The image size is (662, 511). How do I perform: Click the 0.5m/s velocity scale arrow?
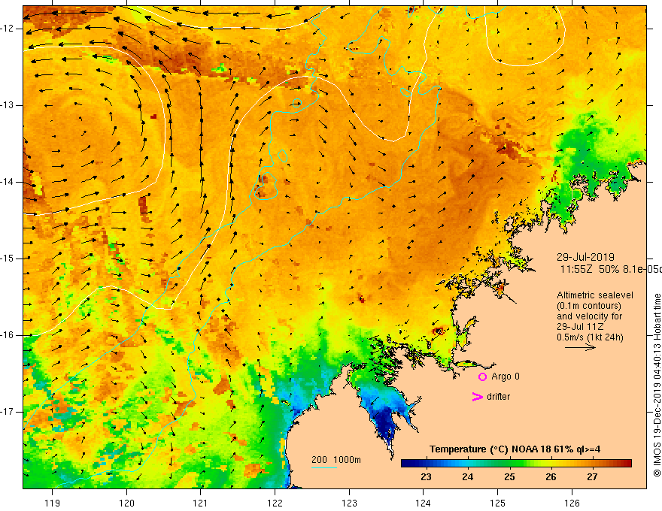580,347
